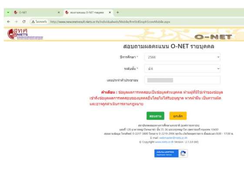The height and width of the screenshot is (177, 244).
Task: Click the not-secure warning icon
Action: 33,22
